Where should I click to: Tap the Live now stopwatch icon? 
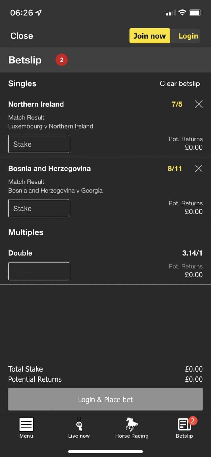point(79,425)
